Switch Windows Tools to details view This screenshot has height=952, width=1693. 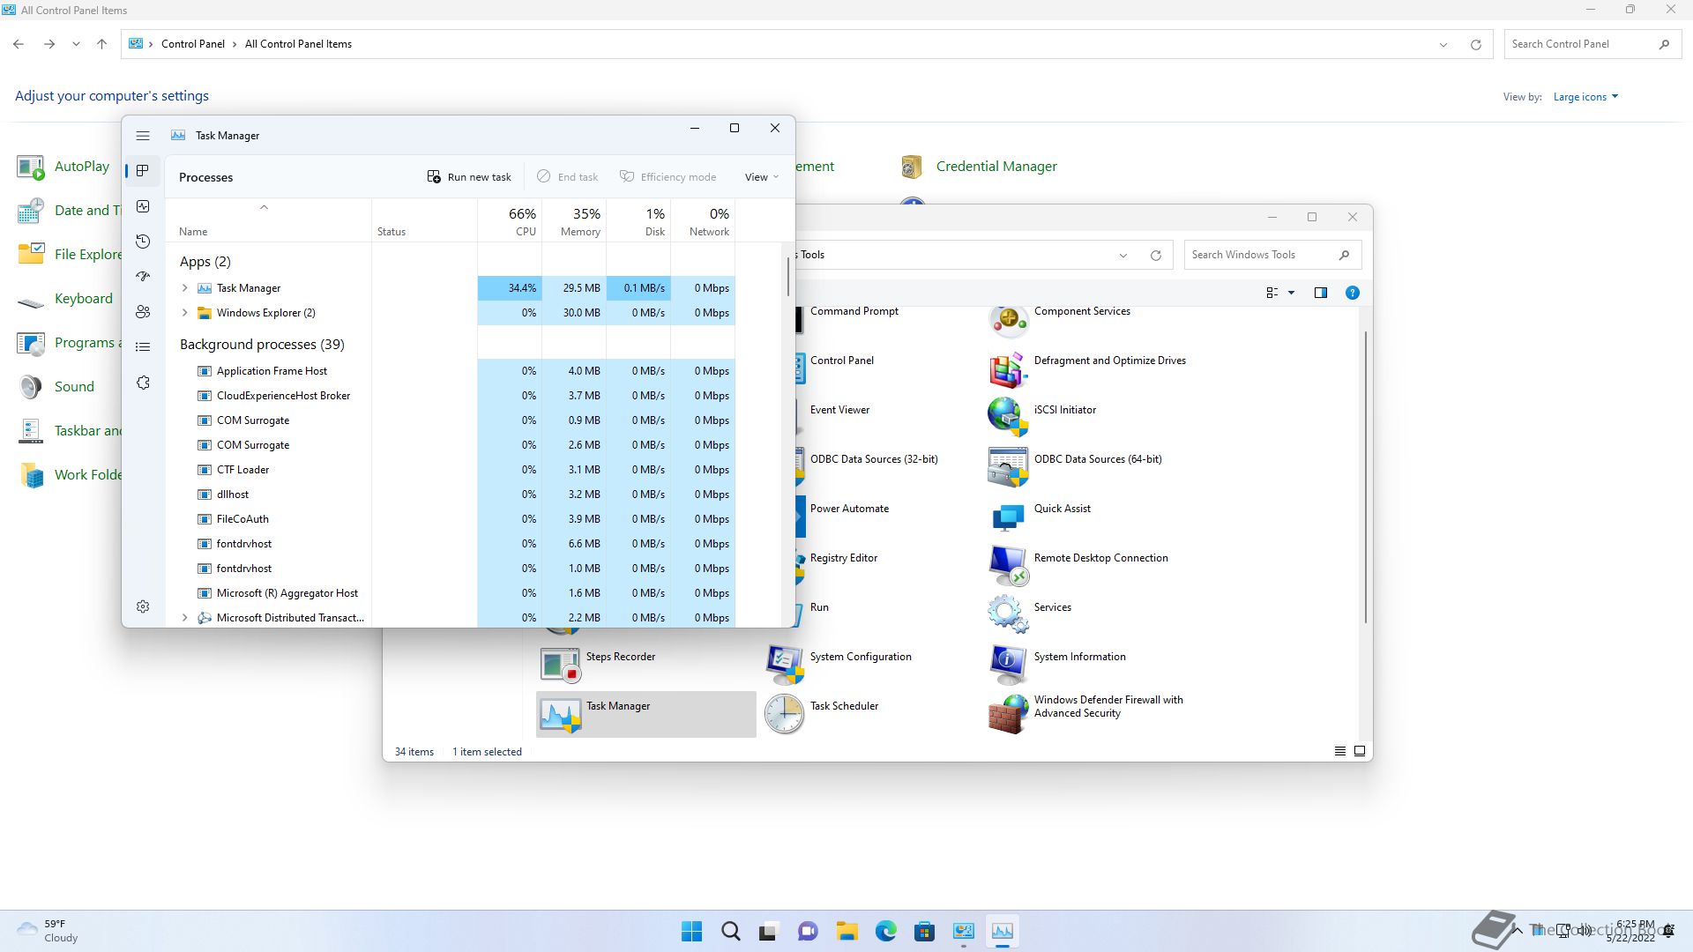(1340, 752)
